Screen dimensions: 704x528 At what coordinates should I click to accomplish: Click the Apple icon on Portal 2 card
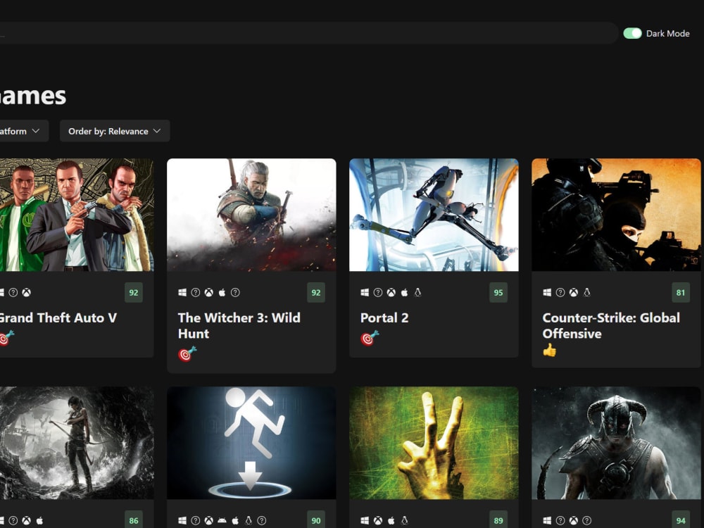pyautogui.click(x=405, y=293)
